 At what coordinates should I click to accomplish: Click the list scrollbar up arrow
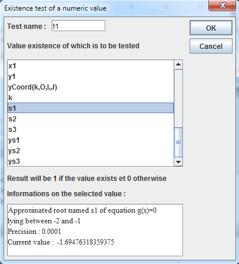[178, 65]
